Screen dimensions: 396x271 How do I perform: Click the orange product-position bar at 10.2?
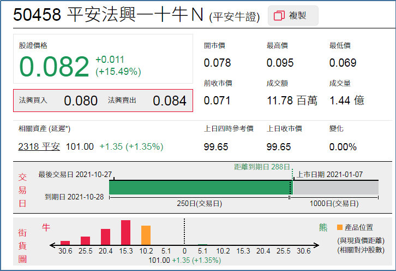146,235
